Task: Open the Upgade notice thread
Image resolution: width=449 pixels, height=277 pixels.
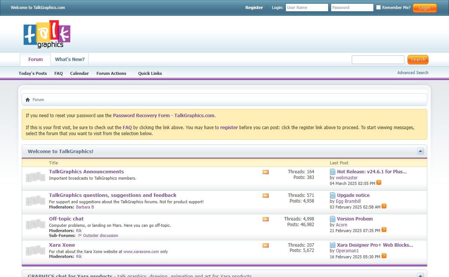Action: pyautogui.click(x=353, y=195)
